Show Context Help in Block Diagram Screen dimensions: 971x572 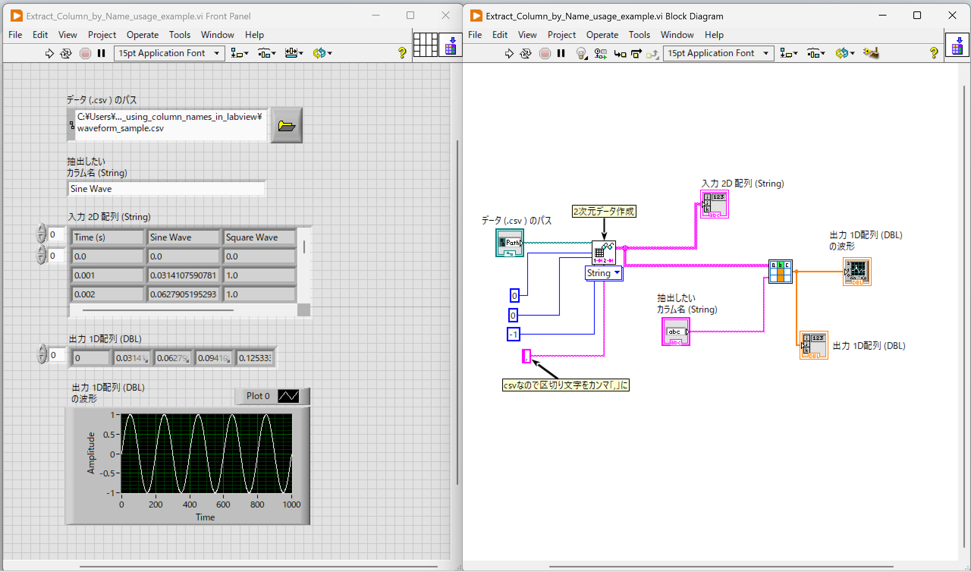pyautogui.click(x=933, y=53)
